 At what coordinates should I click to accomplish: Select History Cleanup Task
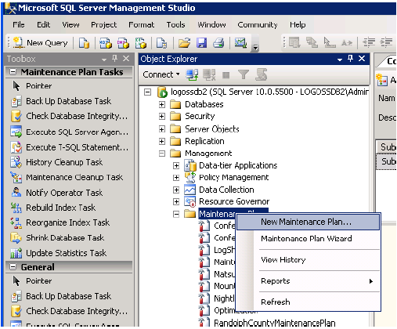coord(56,162)
